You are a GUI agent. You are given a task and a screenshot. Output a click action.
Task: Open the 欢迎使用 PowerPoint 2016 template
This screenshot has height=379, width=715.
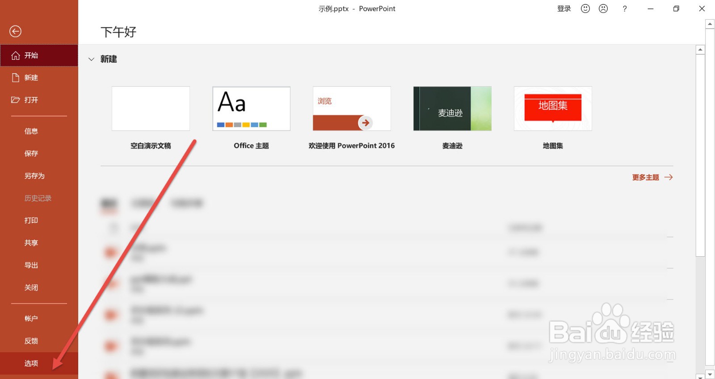[352, 108]
